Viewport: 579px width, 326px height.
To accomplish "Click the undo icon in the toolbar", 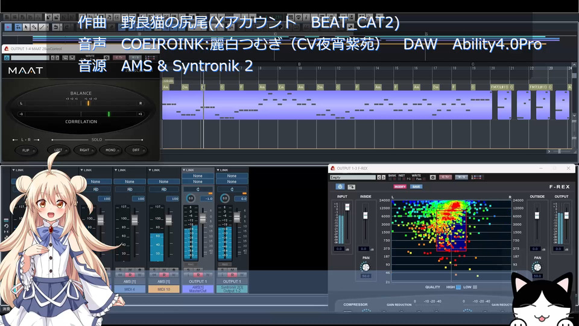I will pos(55,27).
